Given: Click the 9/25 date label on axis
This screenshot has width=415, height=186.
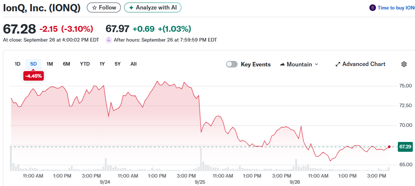Looking at the screenshot, I should pos(200,182).
